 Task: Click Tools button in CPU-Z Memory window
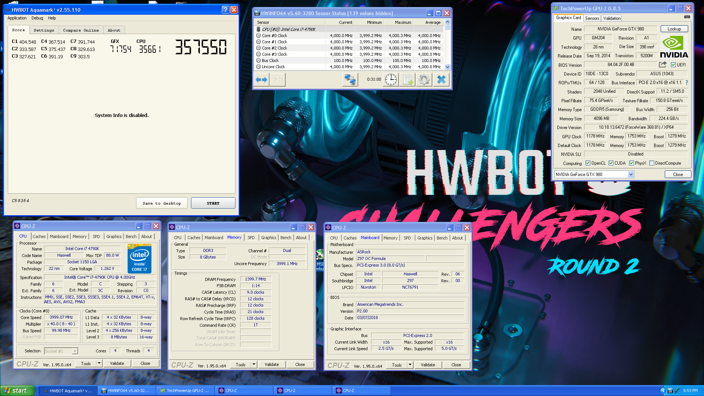pos(241,364)
